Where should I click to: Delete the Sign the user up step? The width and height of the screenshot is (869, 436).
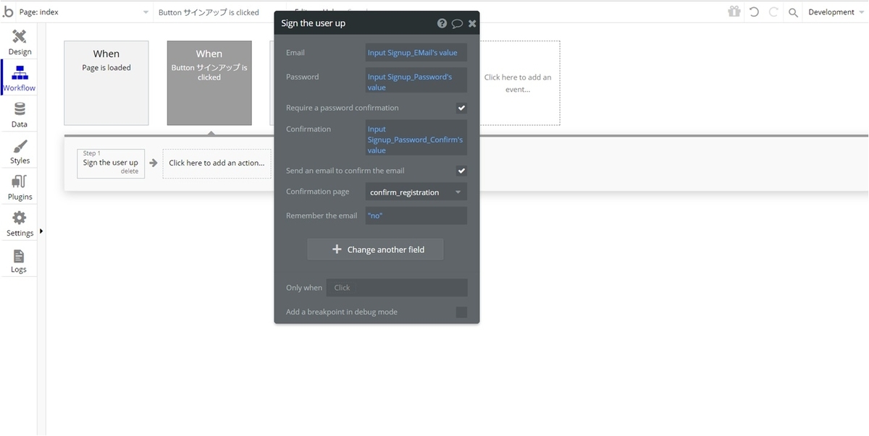[x=130, y=171]
